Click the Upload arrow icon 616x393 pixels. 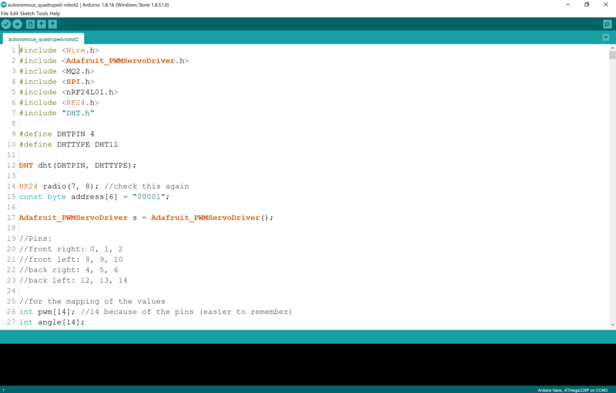coord(17,24)
